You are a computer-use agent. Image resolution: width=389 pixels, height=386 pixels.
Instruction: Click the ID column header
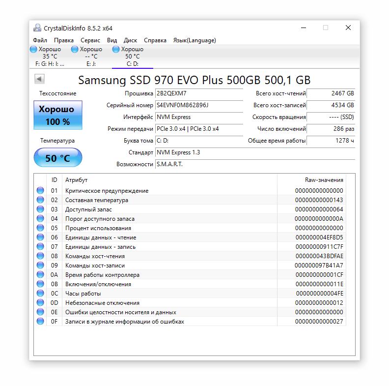click(x=54, y=180)
